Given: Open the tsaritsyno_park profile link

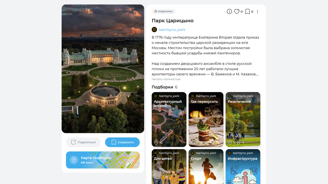Looking at the screenshot, I should click(x=172, y=29).
